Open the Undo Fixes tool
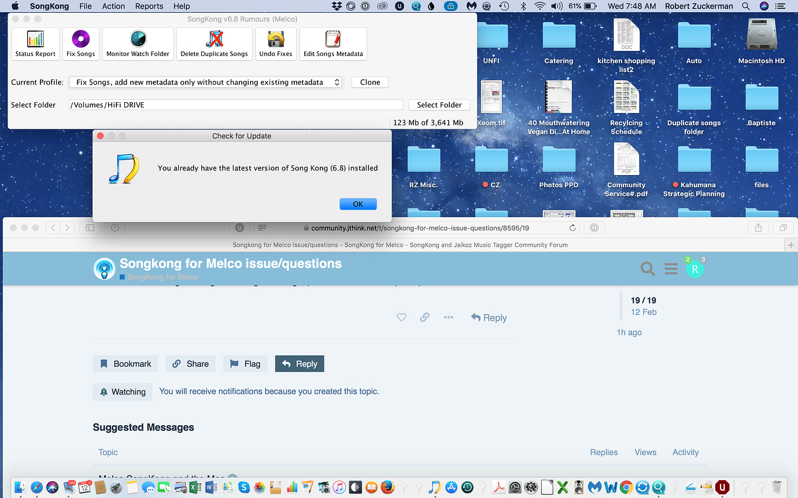Screen dimensions: 798x498 pos(275,44)
